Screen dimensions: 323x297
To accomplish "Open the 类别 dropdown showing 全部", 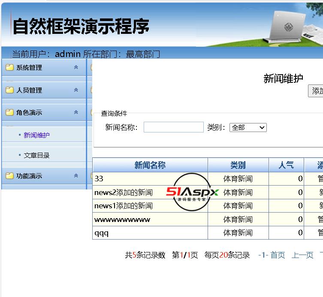I will 248,127.
